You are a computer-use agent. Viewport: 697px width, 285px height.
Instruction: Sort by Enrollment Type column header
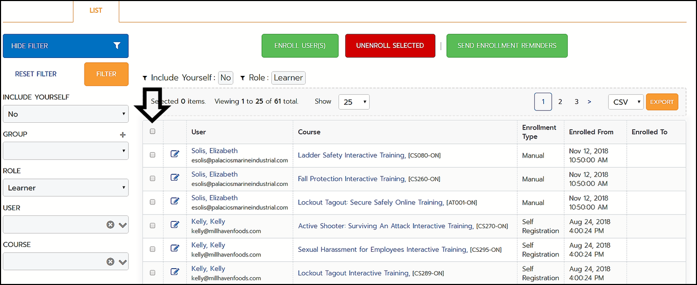click(539, 132)
